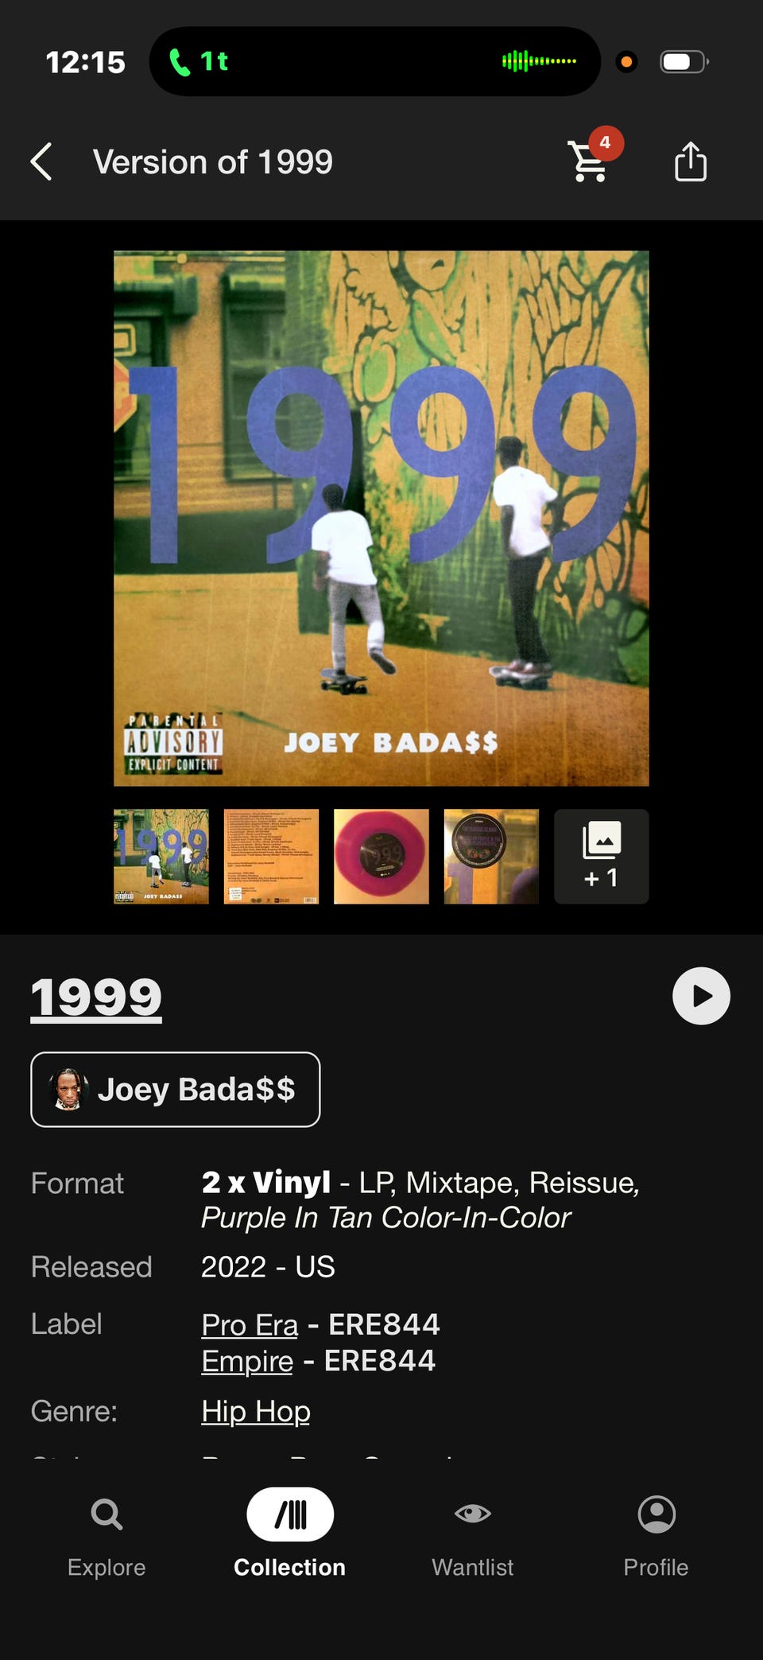Open the Joey Bada$$ artist button
The image size is (763, 1660).
[x=176, y=1090]
